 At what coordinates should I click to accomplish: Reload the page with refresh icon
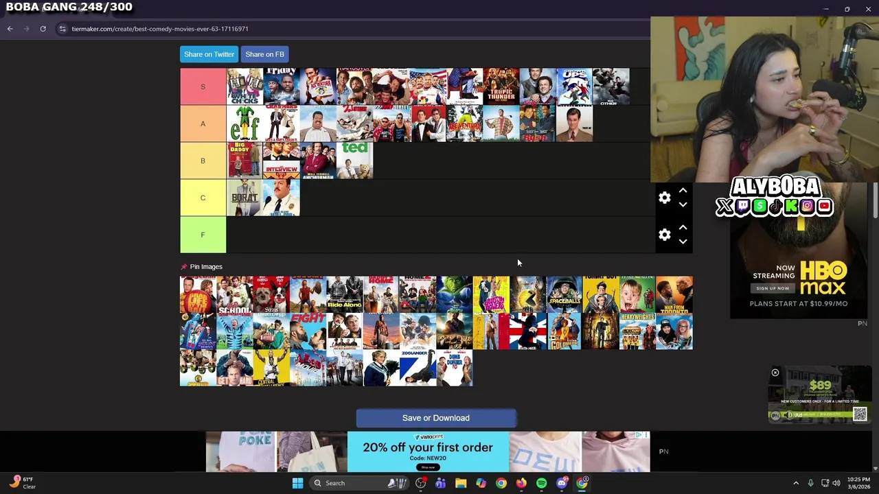point(43,29)
